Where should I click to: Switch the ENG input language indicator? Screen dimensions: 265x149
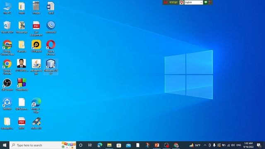pyautogui.click(x=238, y=145)
